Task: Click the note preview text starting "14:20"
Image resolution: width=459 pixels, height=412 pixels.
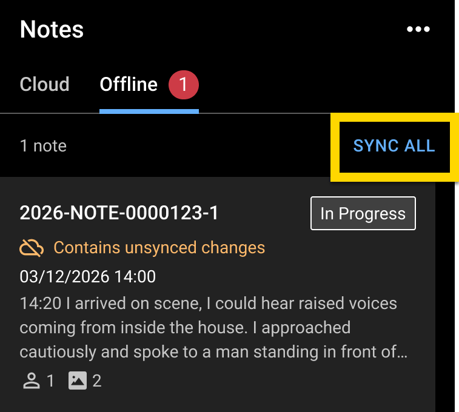Action: 208,302
